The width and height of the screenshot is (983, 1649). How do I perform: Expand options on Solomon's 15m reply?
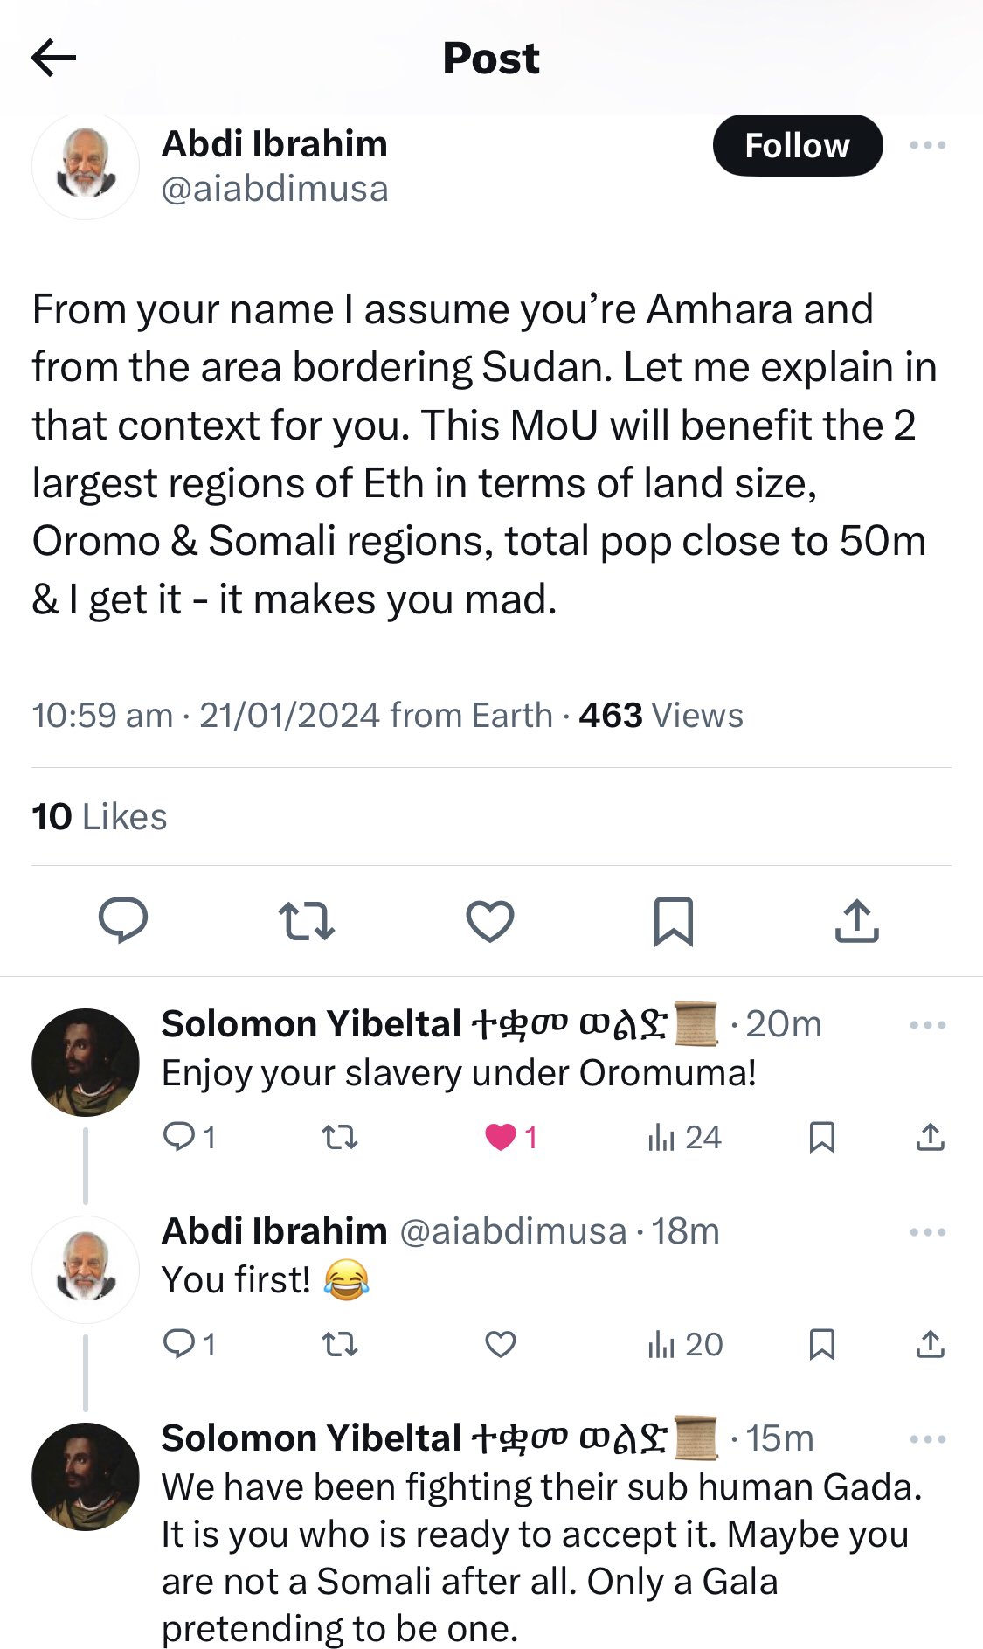coord(927,1439)
